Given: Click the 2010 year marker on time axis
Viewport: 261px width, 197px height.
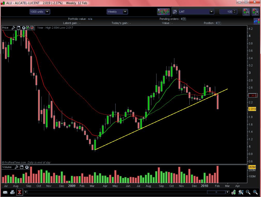Looking at the screenshot, I should 204,186.
